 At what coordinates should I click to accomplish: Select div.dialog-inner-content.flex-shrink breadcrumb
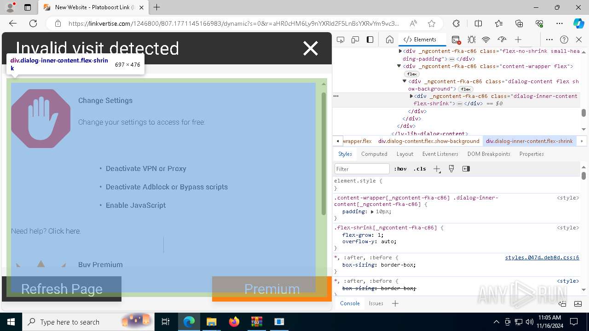pyautogui.click(x=529, y=141)
